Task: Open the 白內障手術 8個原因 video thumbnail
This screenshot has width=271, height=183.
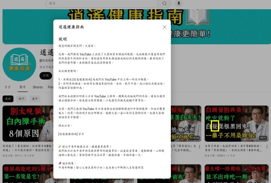Action: click(x=28, y=124)
